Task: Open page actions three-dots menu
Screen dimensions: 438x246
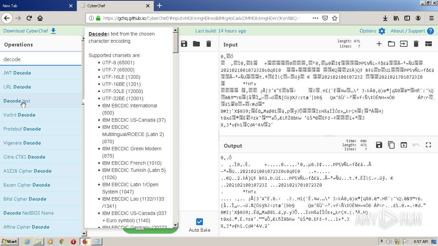Action: [x=315, y=18]
